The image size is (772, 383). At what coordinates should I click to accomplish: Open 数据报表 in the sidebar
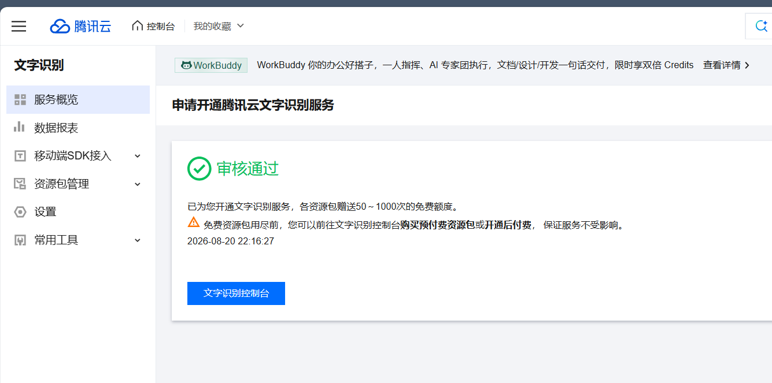(x=78, y=128)
